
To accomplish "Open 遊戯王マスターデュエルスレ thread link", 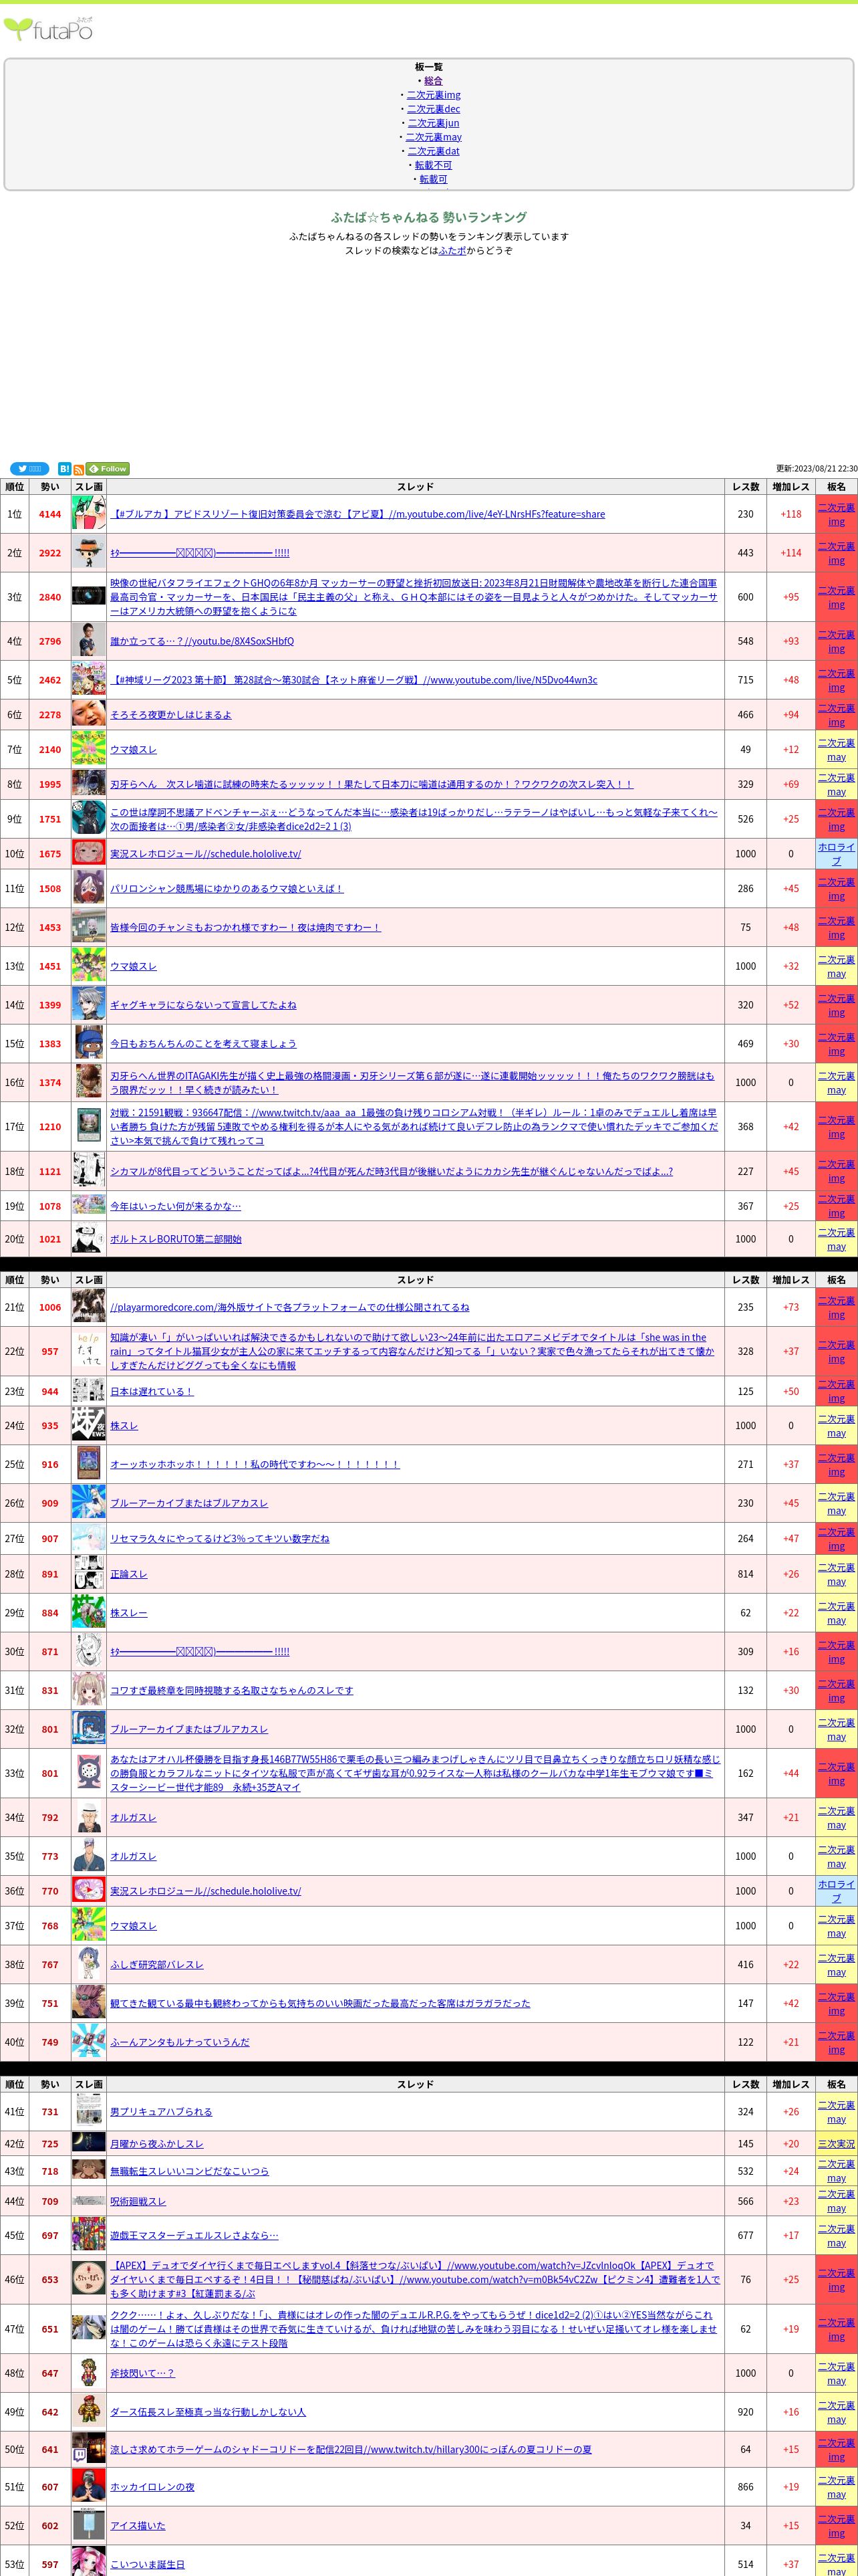I will point(194,2235).
